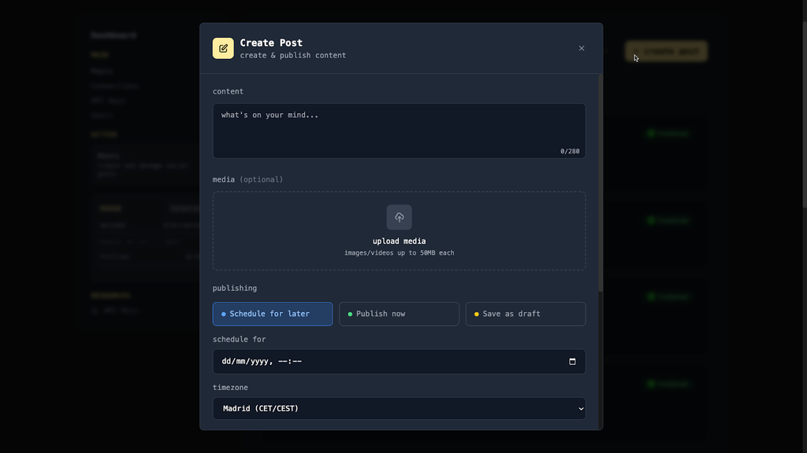
Task: Click the upload cloud icon in the media area
Action: (x=399, y=217)
